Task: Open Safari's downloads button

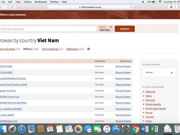Action: [171, 7]
